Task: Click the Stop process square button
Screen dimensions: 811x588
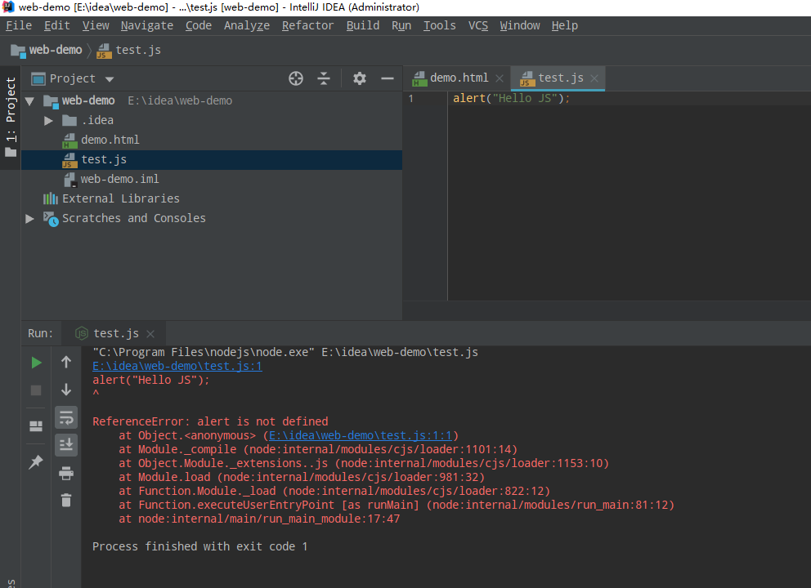Action: point(36,390)
